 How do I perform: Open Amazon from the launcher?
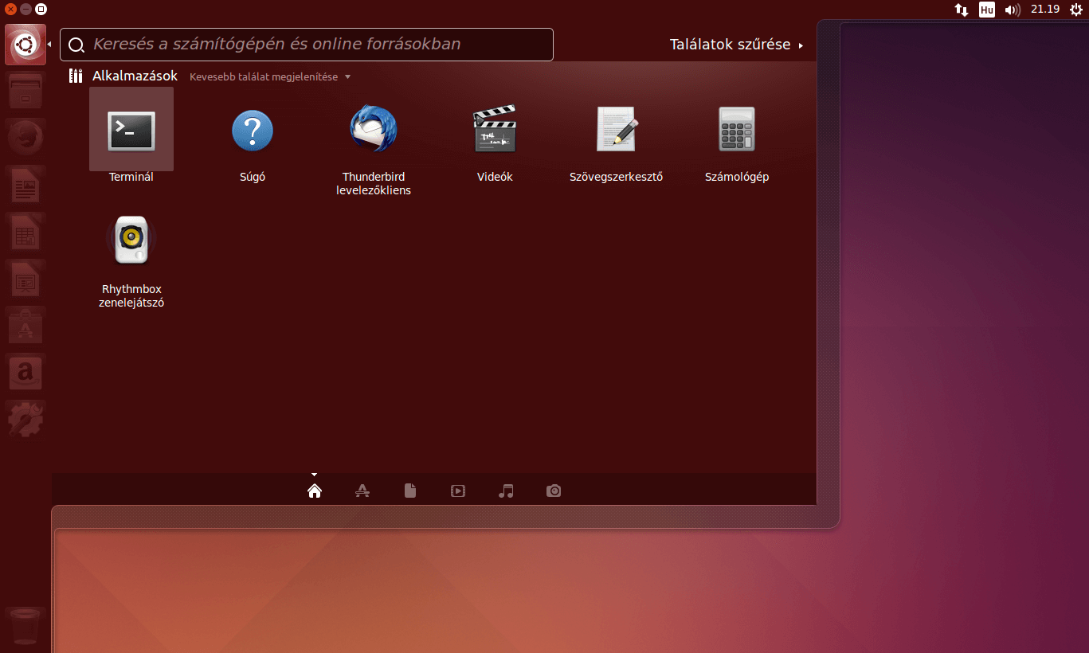tap(25, 373)
